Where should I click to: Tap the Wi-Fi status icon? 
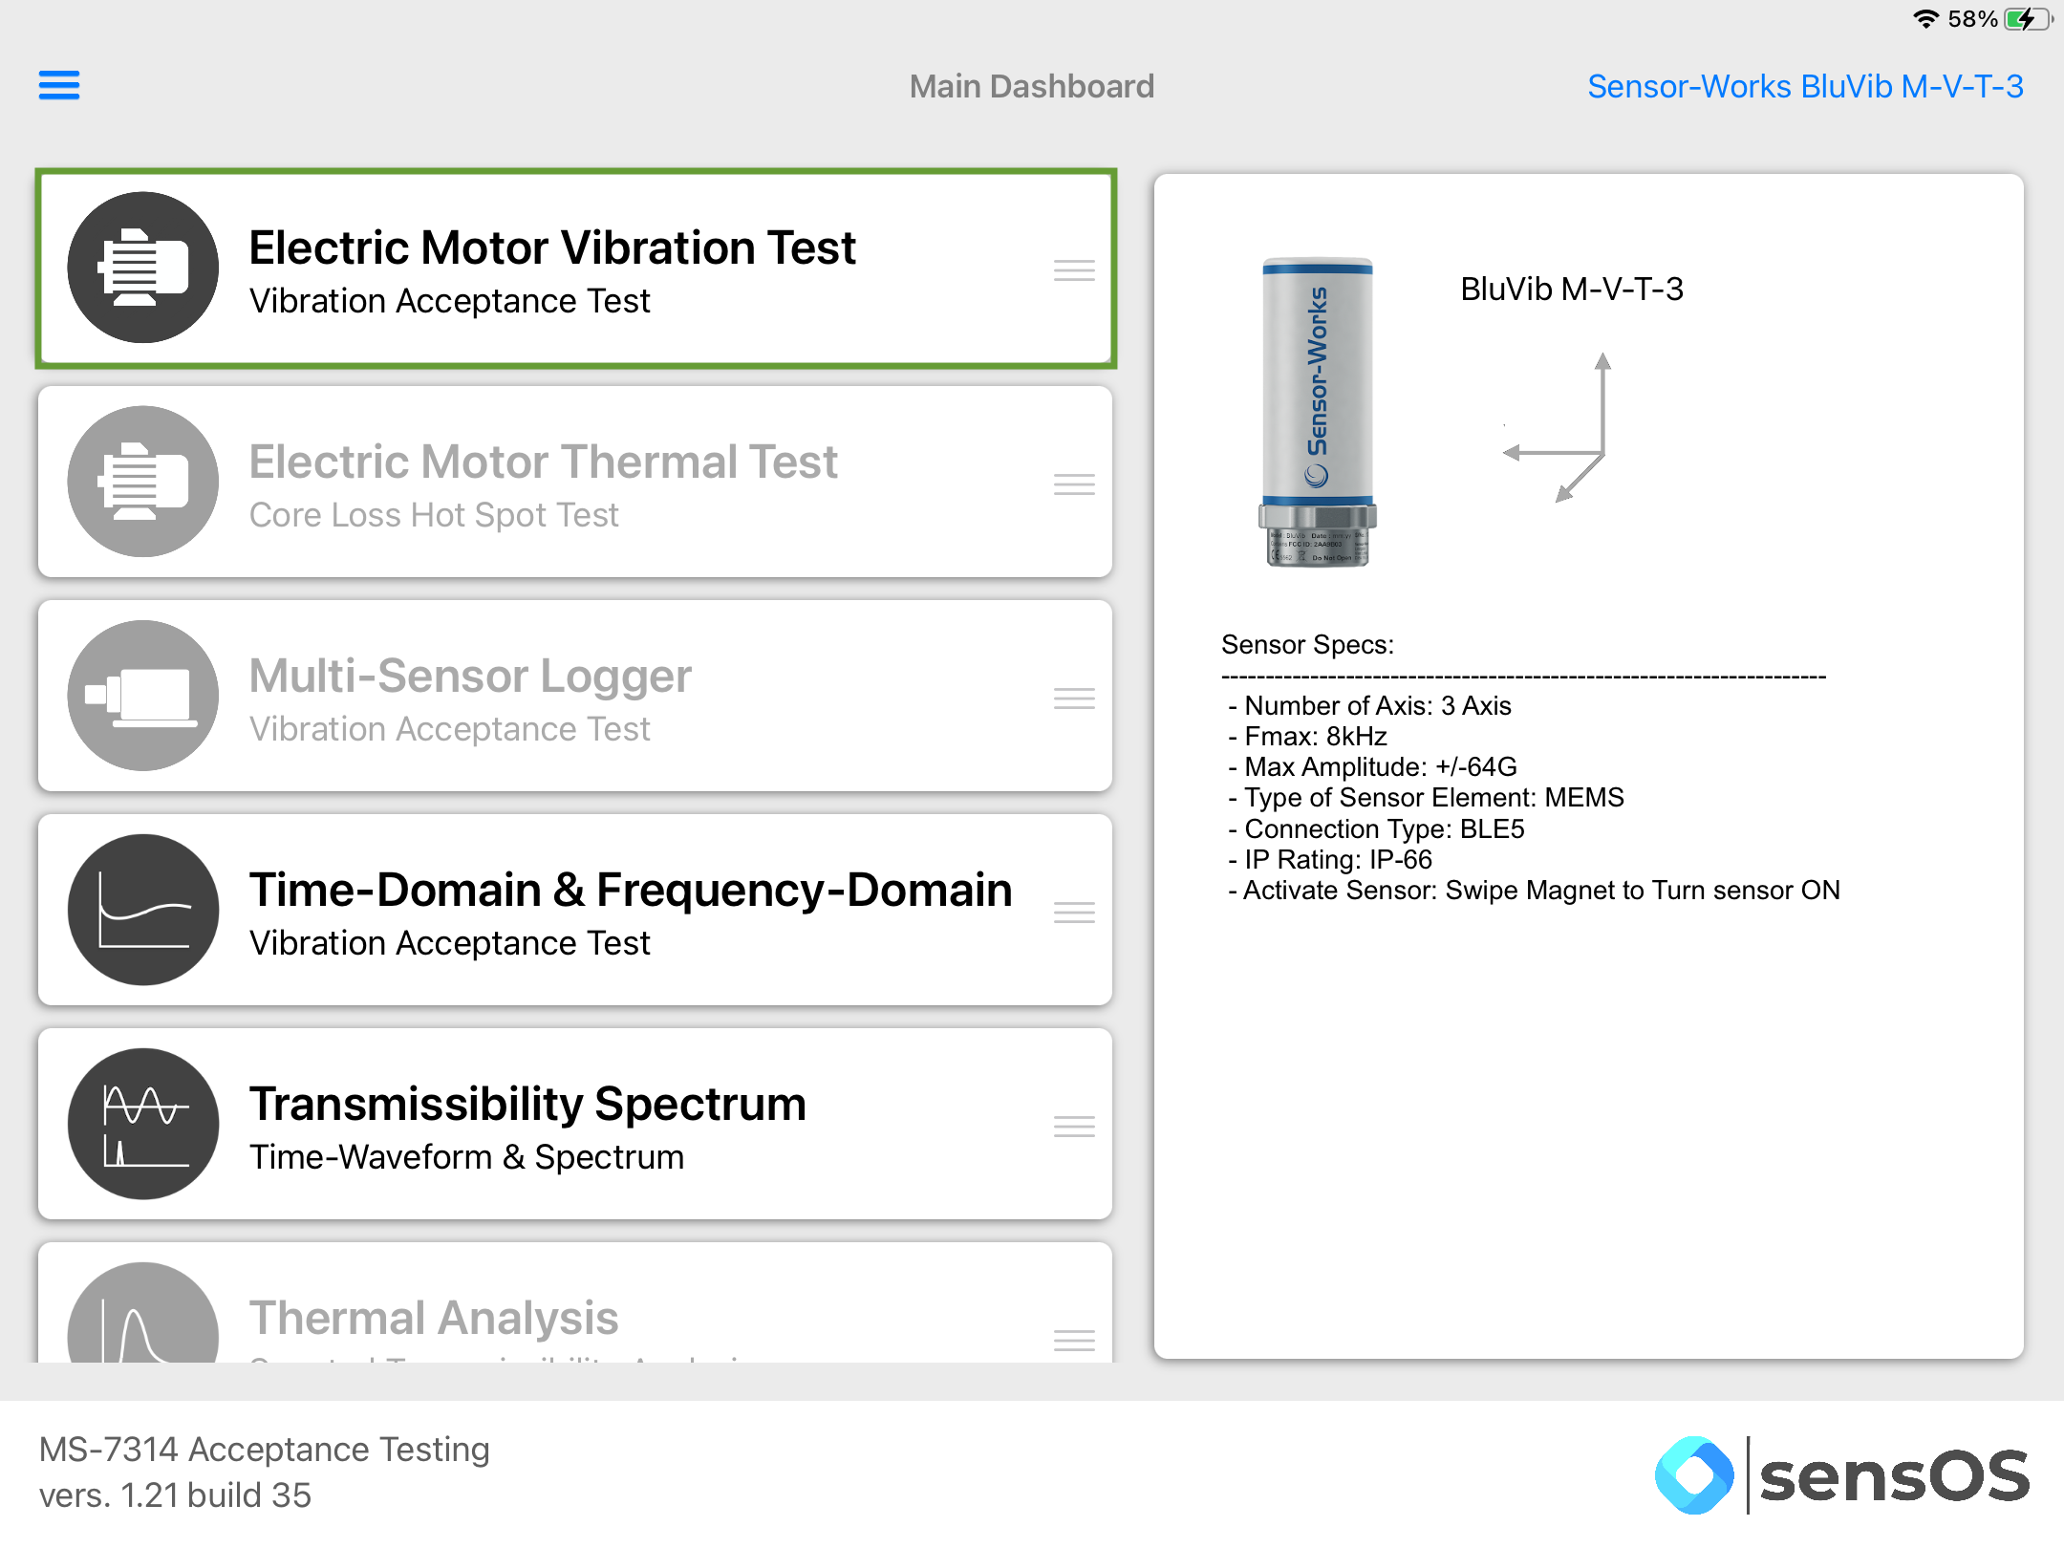(x=1926, y=19)
